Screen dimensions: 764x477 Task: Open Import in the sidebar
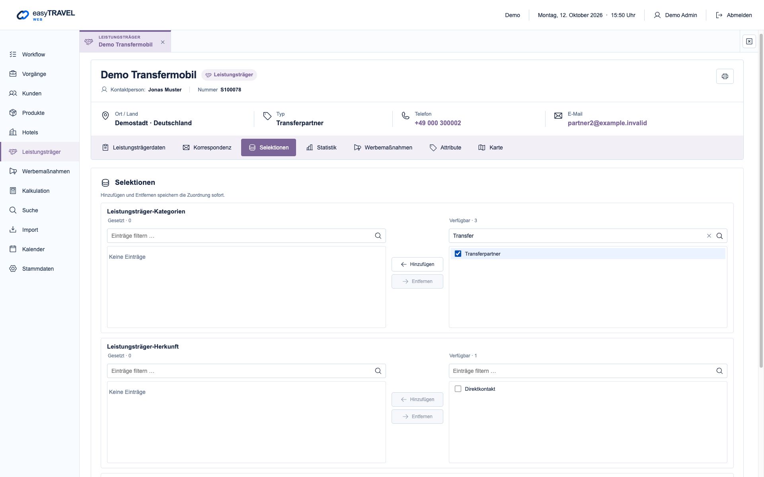click(x=40, y=230)
